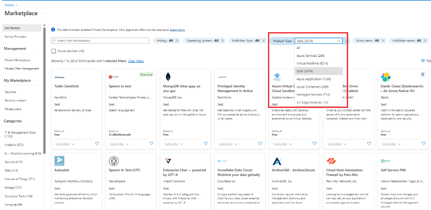The image size is (431, 210).
Task: Remove the Pricing filter with its X
Action: pos(177,41)
